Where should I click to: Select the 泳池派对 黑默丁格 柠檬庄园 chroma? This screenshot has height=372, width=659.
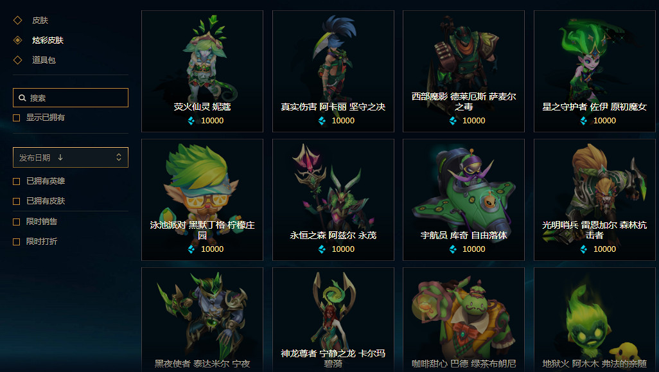click(x=202, y=200)
